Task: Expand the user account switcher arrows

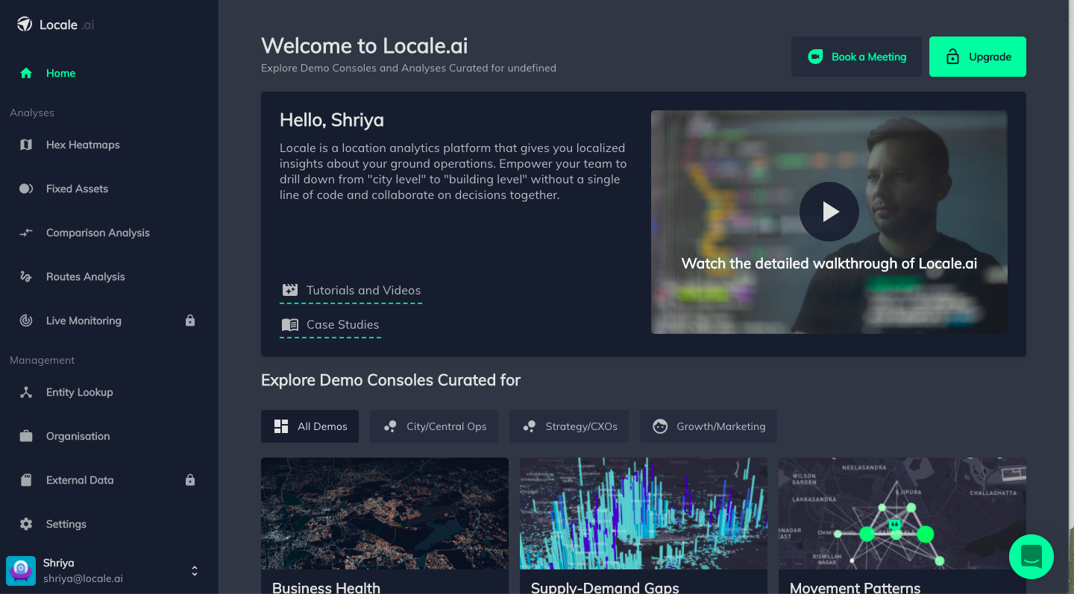Action: coord(195,571)
